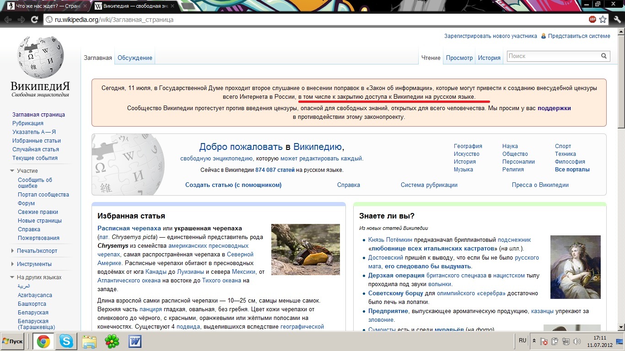Bookmark this page with the star icon
The height and width of the screenshot is (351, 625).
pos(603,20)
